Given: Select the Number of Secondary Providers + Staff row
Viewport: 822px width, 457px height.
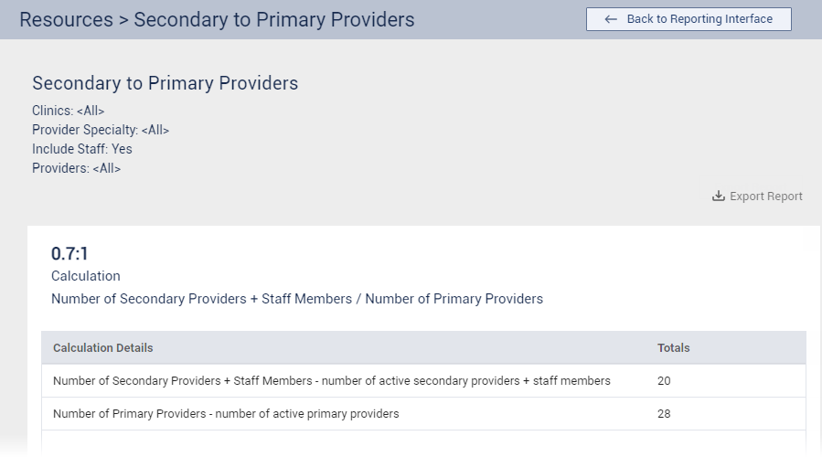Looking at the screenshot, I should coord(332,381).
